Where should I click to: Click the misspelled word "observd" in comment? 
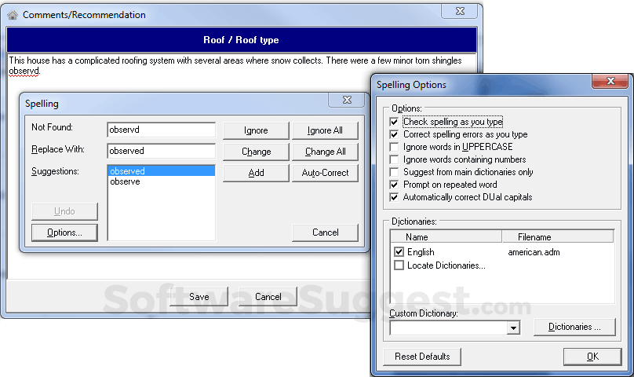[24, 71]
